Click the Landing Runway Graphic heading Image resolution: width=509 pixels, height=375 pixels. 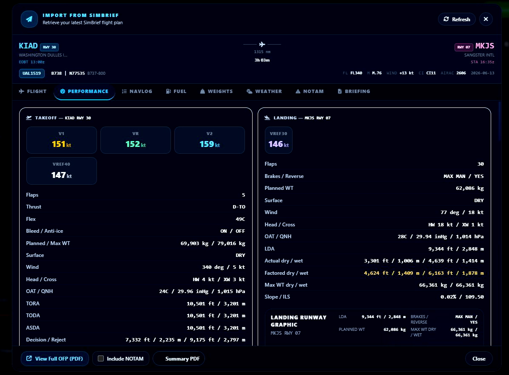tap(299, 321)
